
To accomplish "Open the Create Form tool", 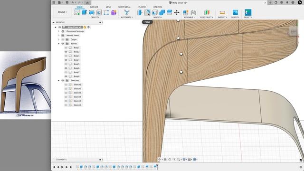I will coord(114,13).
